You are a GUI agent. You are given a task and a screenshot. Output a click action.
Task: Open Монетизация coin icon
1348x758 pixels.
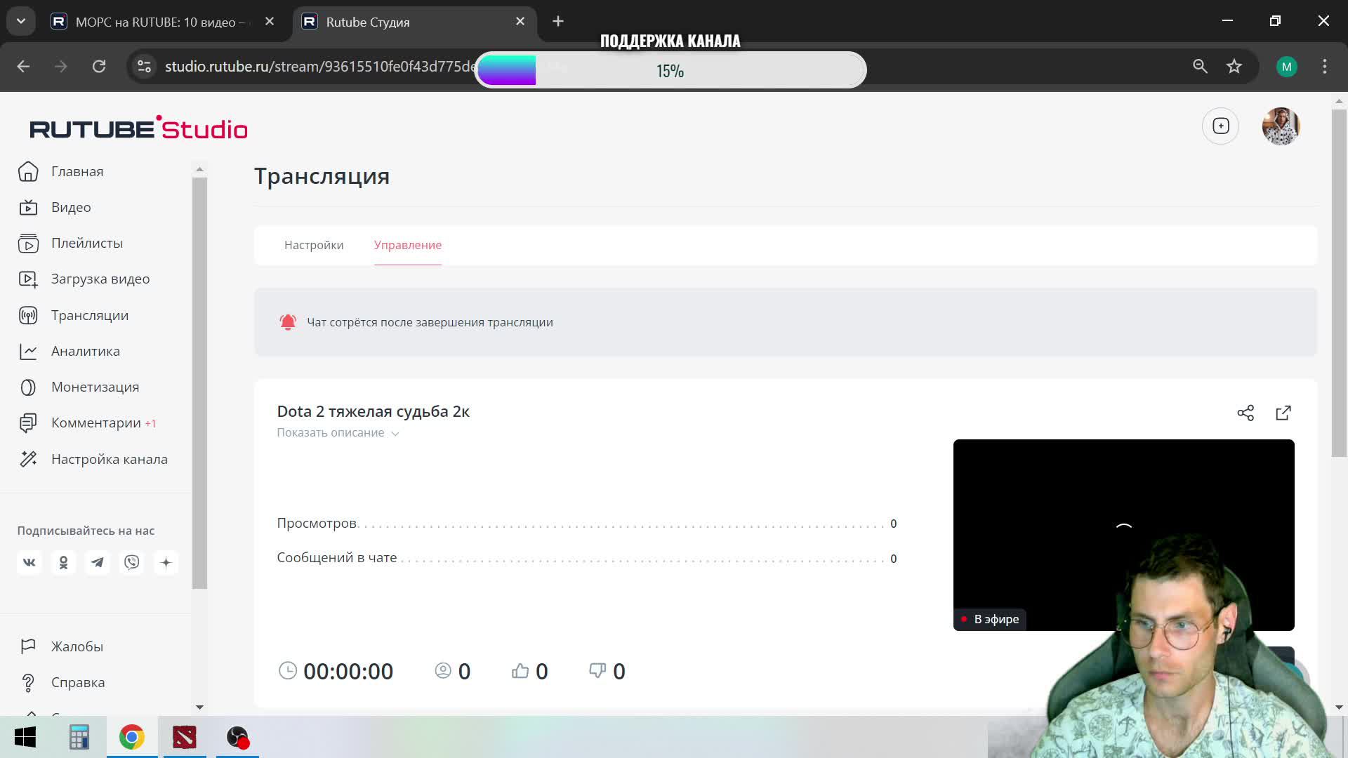tap(28, 387)
